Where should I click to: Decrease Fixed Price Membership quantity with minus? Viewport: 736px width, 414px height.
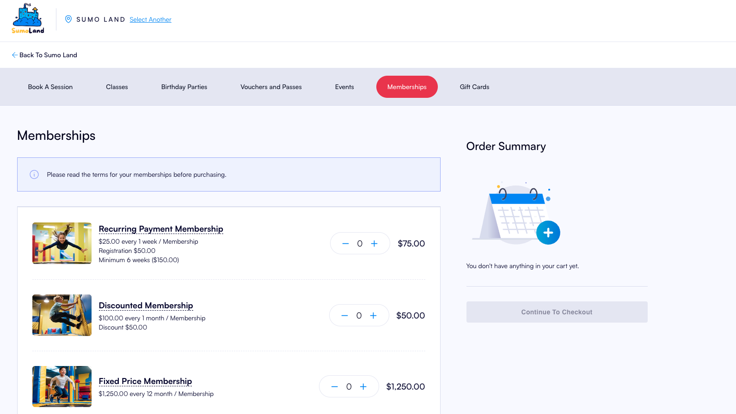pyautogui.click(x=334, y=386)
